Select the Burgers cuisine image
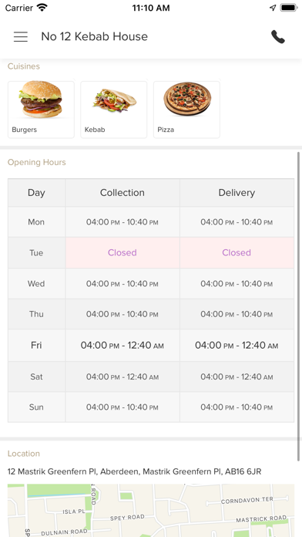This screenshot has width=302, height=537. point(41,100)
